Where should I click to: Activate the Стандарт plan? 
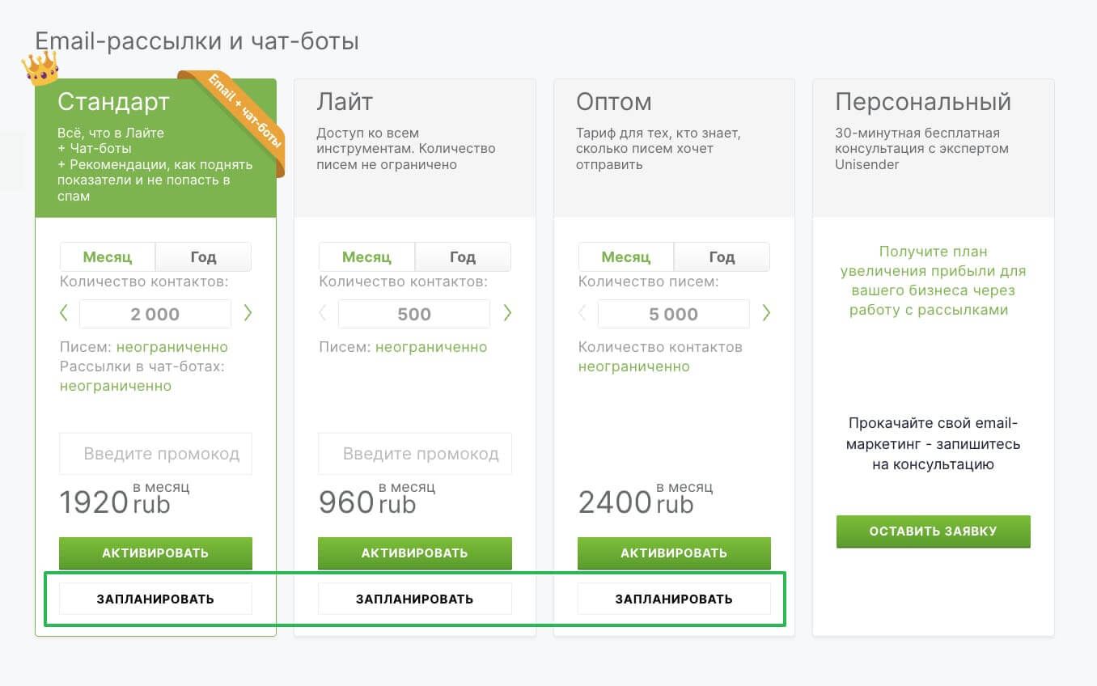pos(155,553)
